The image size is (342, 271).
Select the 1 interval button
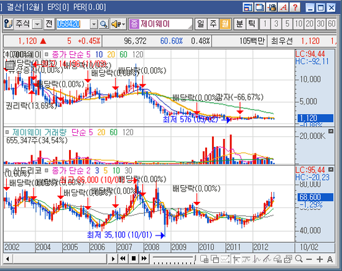pos(265,24)
